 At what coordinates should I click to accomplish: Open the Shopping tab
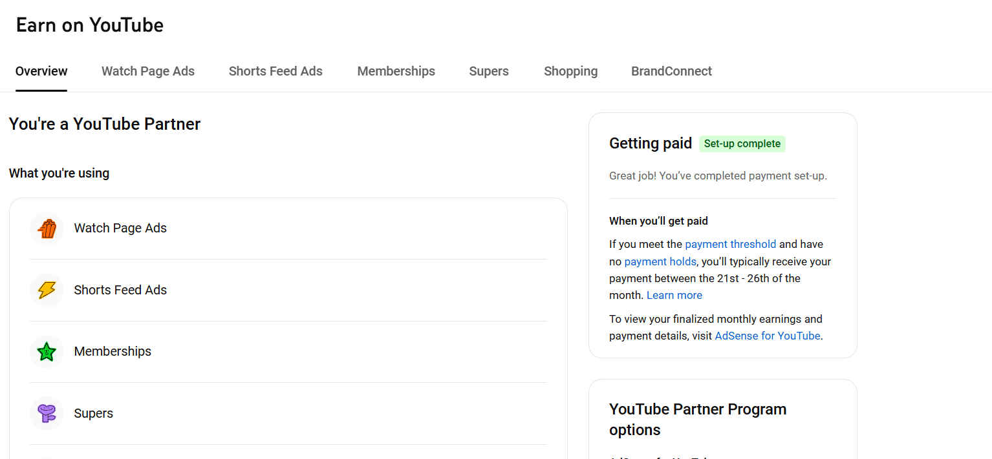pyautogui.click(x=571, y=72)
